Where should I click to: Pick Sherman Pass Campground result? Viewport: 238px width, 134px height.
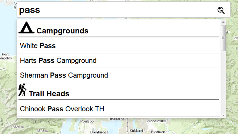click(64, 75)
